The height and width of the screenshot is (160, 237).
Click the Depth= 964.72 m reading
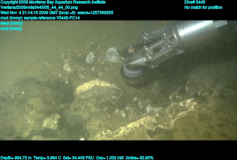click(16, 158)
